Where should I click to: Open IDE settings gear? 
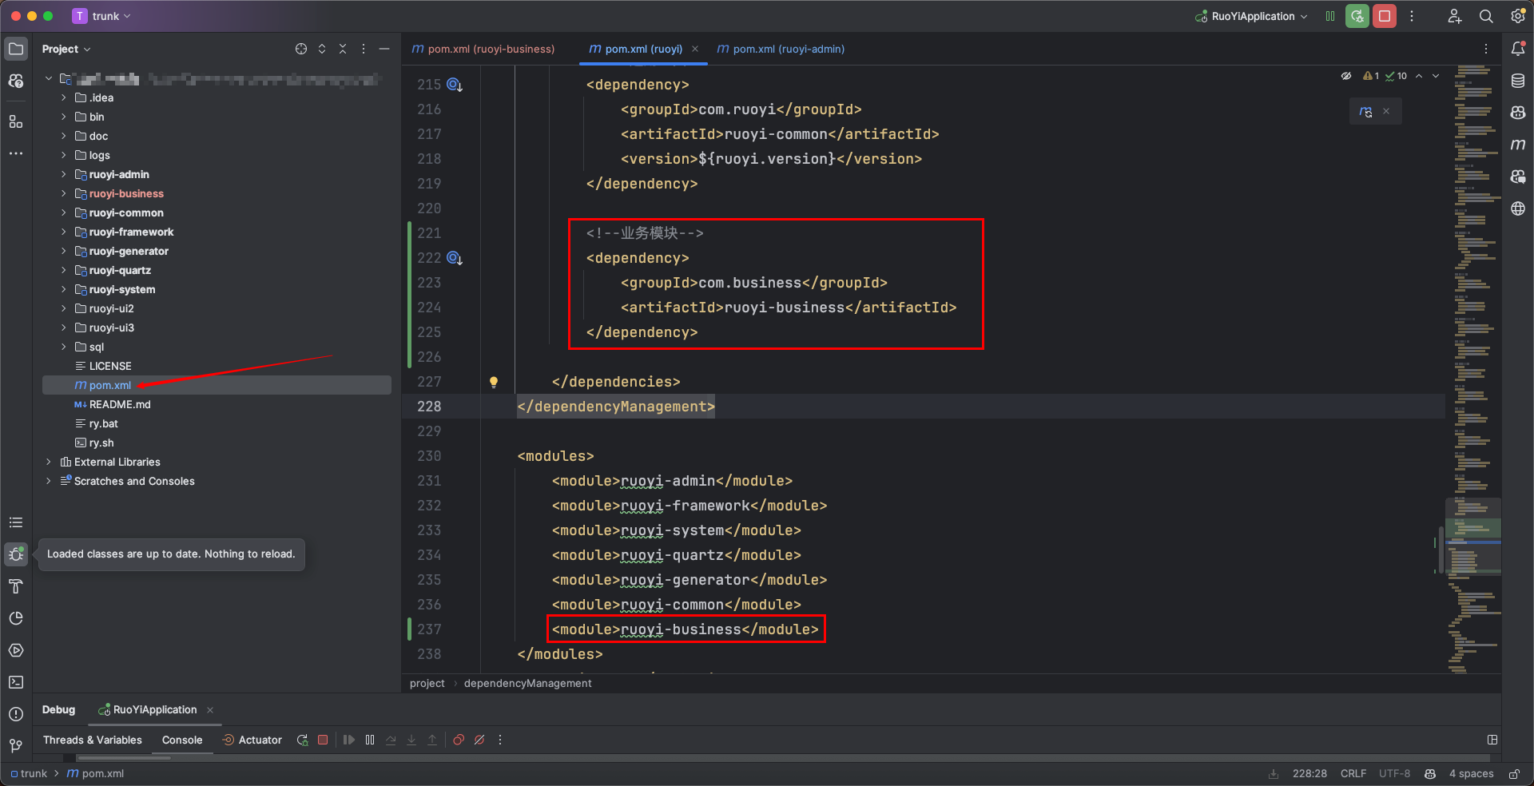1518,16
